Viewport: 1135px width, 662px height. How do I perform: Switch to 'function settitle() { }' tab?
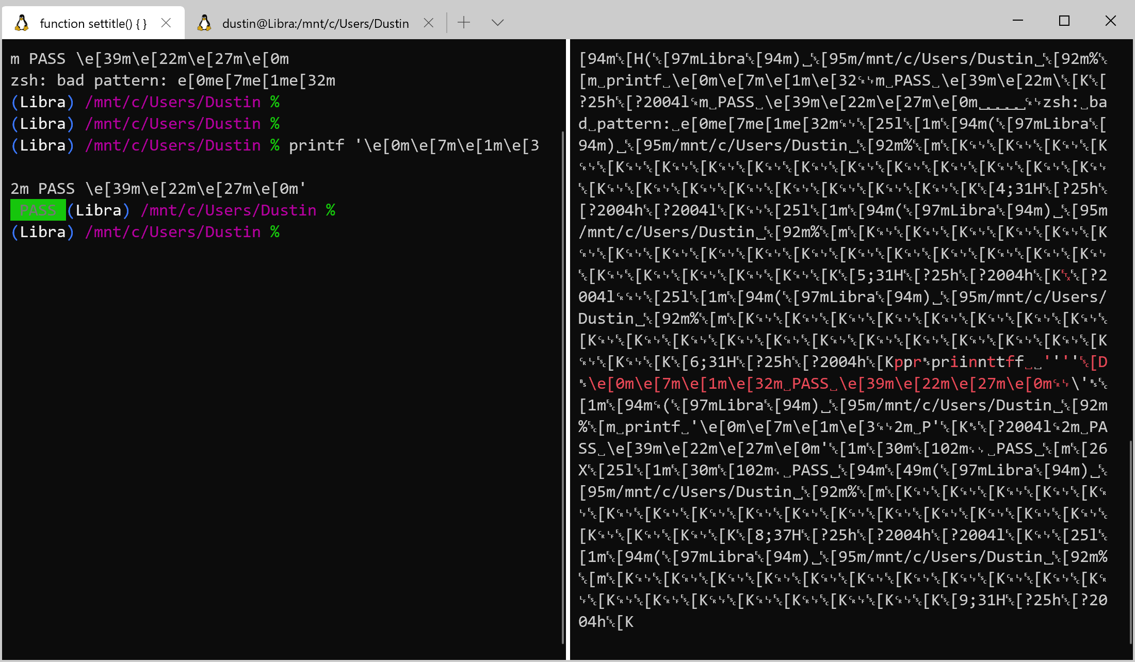point(93,23)
